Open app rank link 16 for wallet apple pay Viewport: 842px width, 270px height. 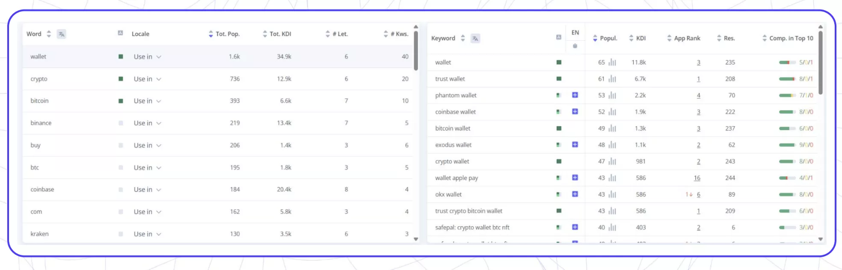[697, 178]
